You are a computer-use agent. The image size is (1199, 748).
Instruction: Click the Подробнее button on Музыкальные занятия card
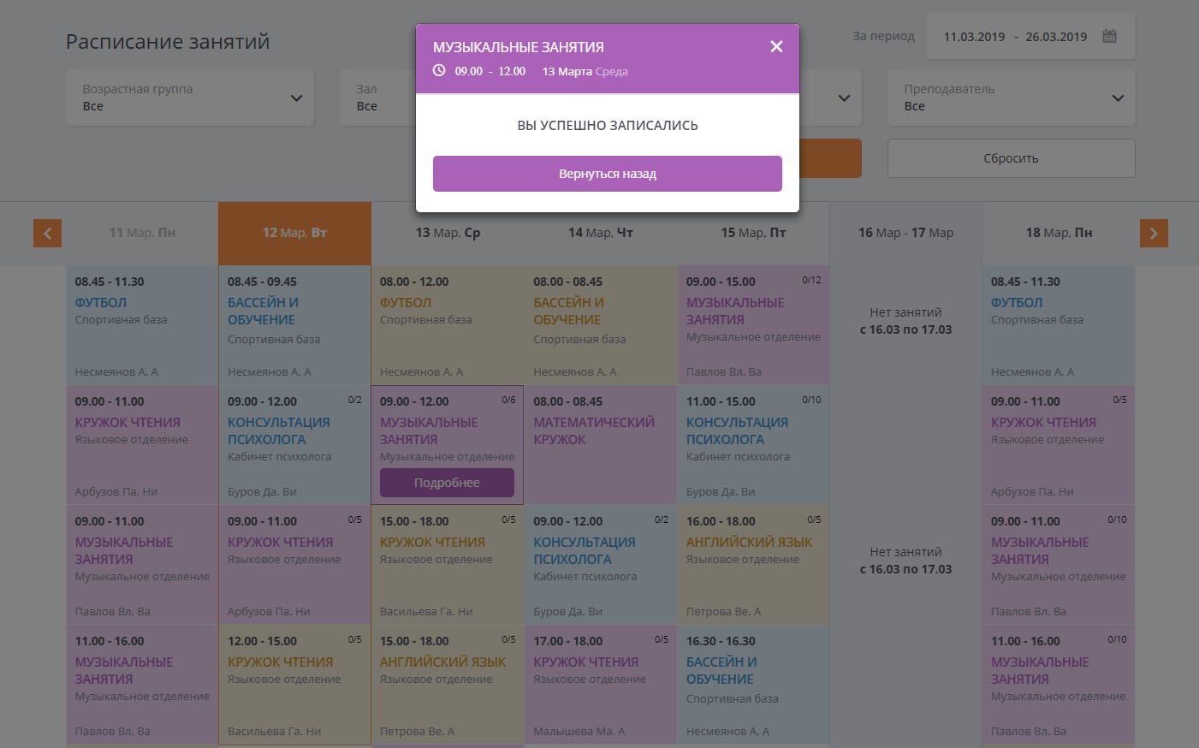(x=447, y=483)
